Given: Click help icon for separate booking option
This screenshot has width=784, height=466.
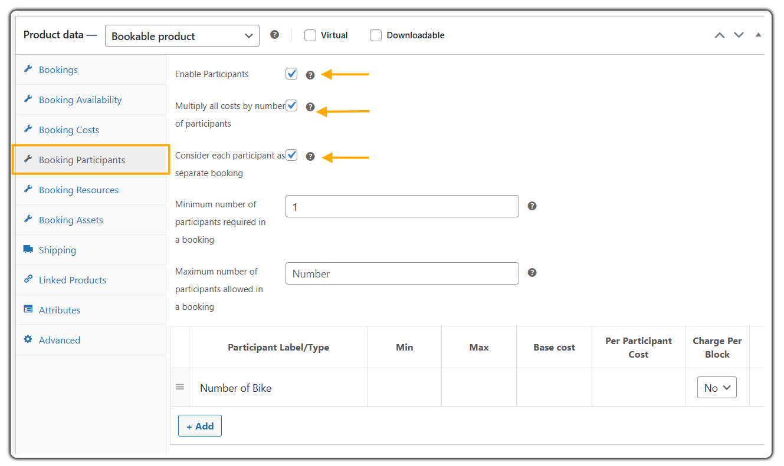Looking at the screenshot, I should 310,157.
